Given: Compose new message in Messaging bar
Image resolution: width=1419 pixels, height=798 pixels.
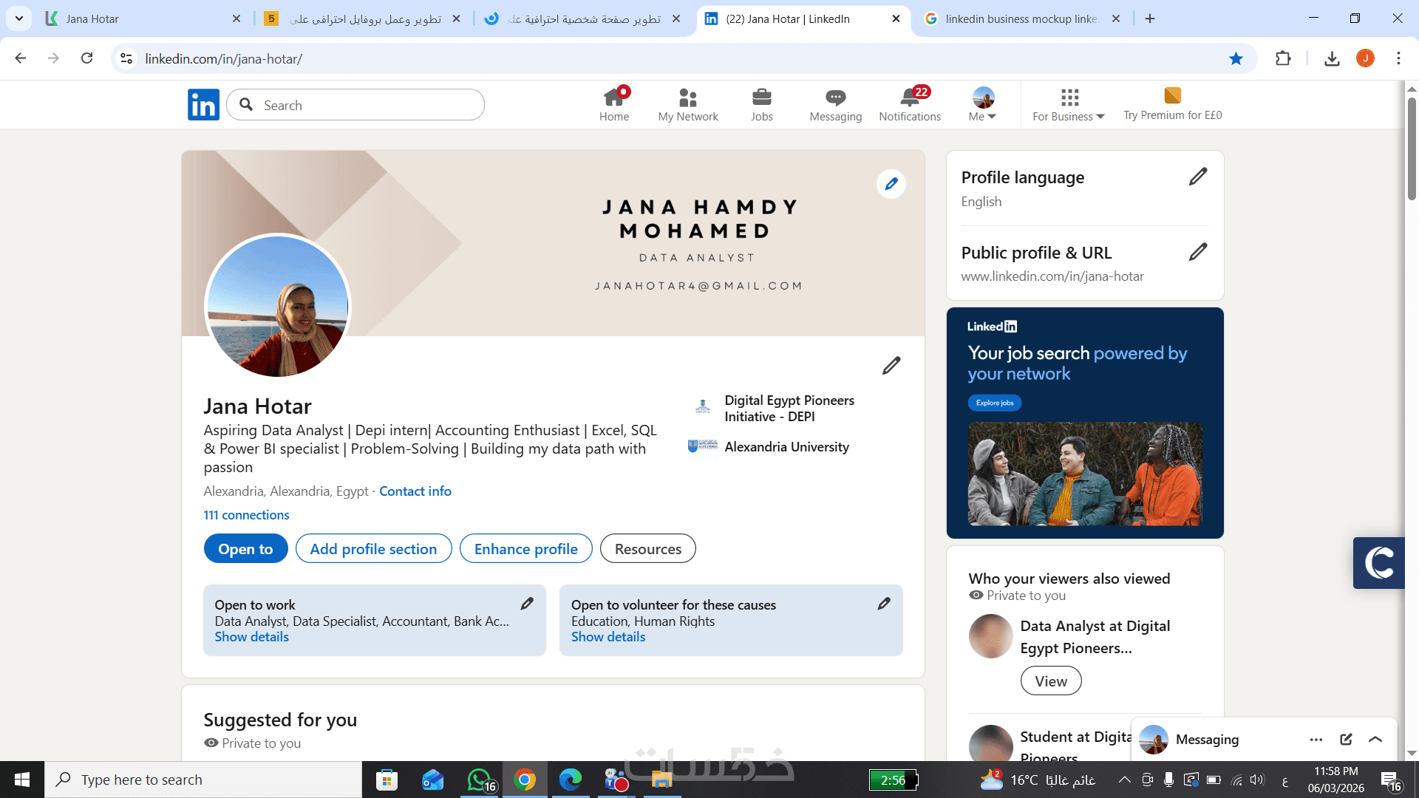Looking at the screenshot, I should 1346,739.
